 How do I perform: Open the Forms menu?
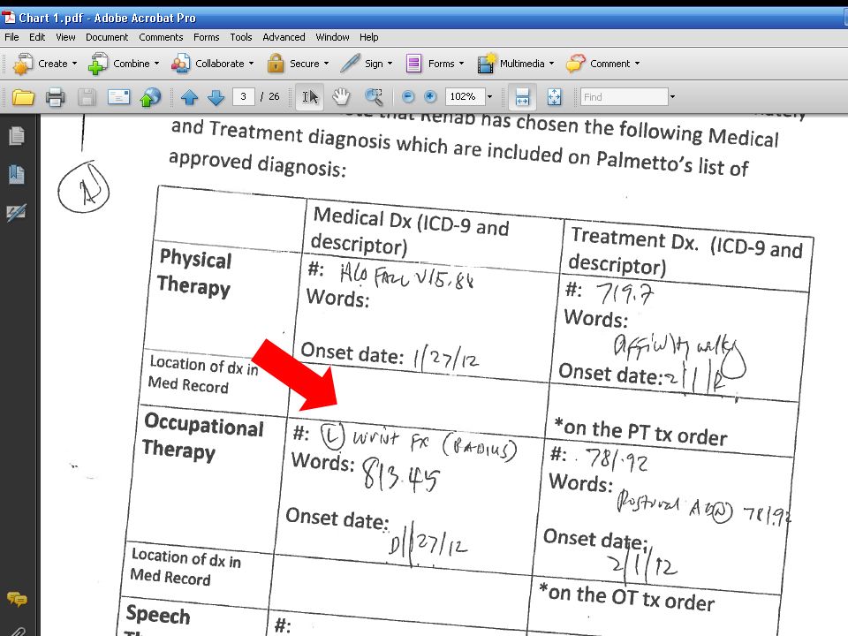coord(207,37)
